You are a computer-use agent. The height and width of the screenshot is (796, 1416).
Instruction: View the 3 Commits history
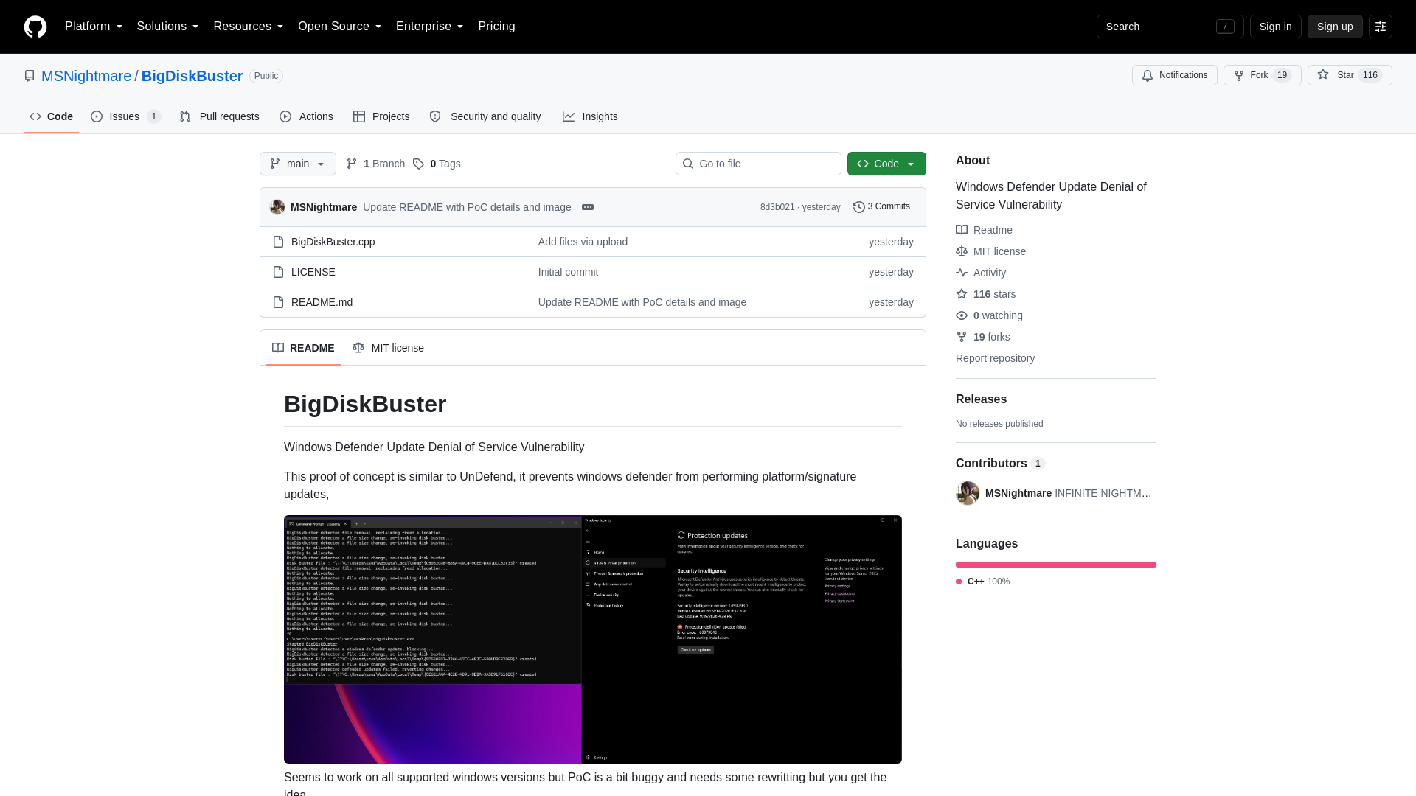881,206
